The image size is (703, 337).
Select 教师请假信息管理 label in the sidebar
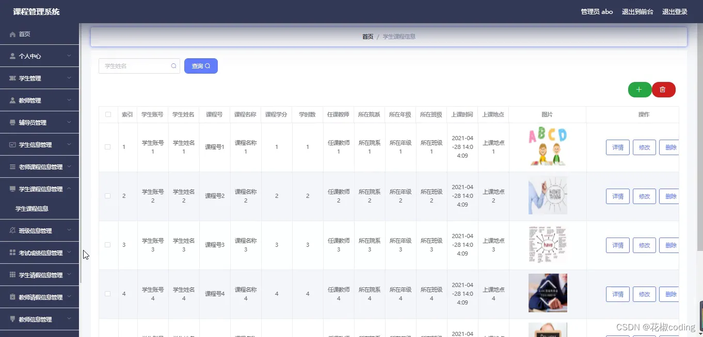(41, 297)
